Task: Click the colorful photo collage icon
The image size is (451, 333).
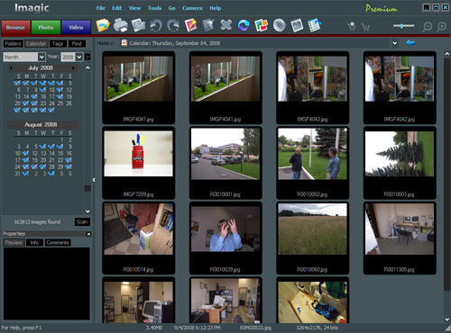Action: (261, 25)
